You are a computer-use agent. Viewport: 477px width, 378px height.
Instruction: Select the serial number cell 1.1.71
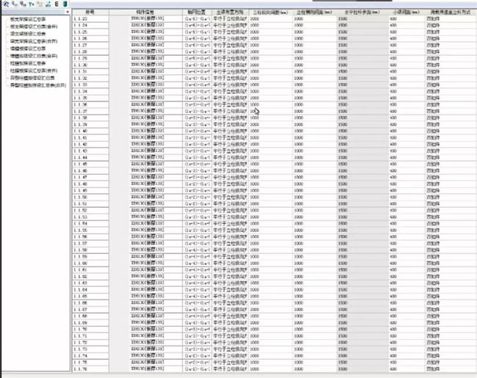pos(90,336)
